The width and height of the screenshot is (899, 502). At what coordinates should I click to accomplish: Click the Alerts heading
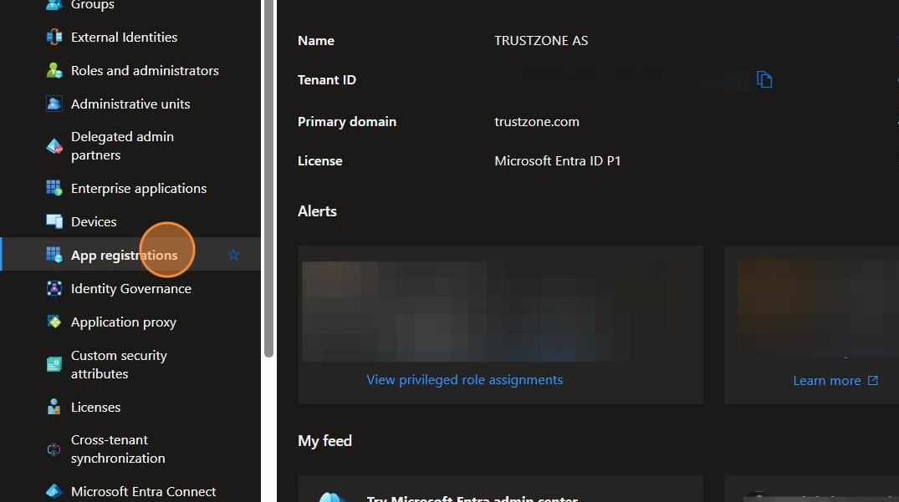317,211
